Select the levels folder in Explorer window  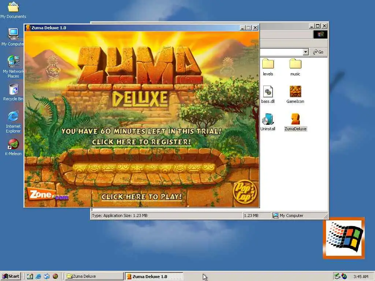tap(268, 67)
